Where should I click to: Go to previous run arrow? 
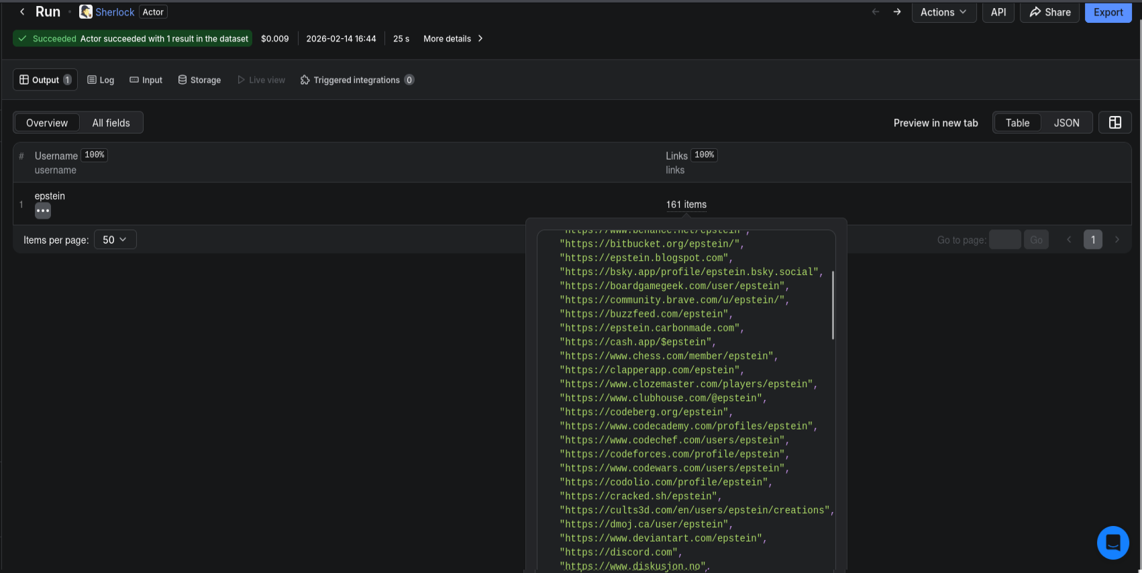click(876, 12)
